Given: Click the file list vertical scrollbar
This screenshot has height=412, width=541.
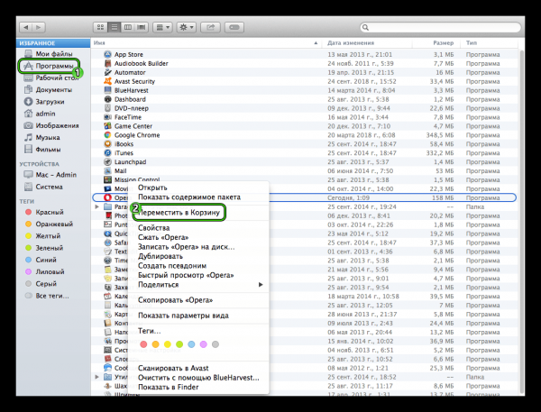Looking at the screenshot, I should click(x=521, y=221).
